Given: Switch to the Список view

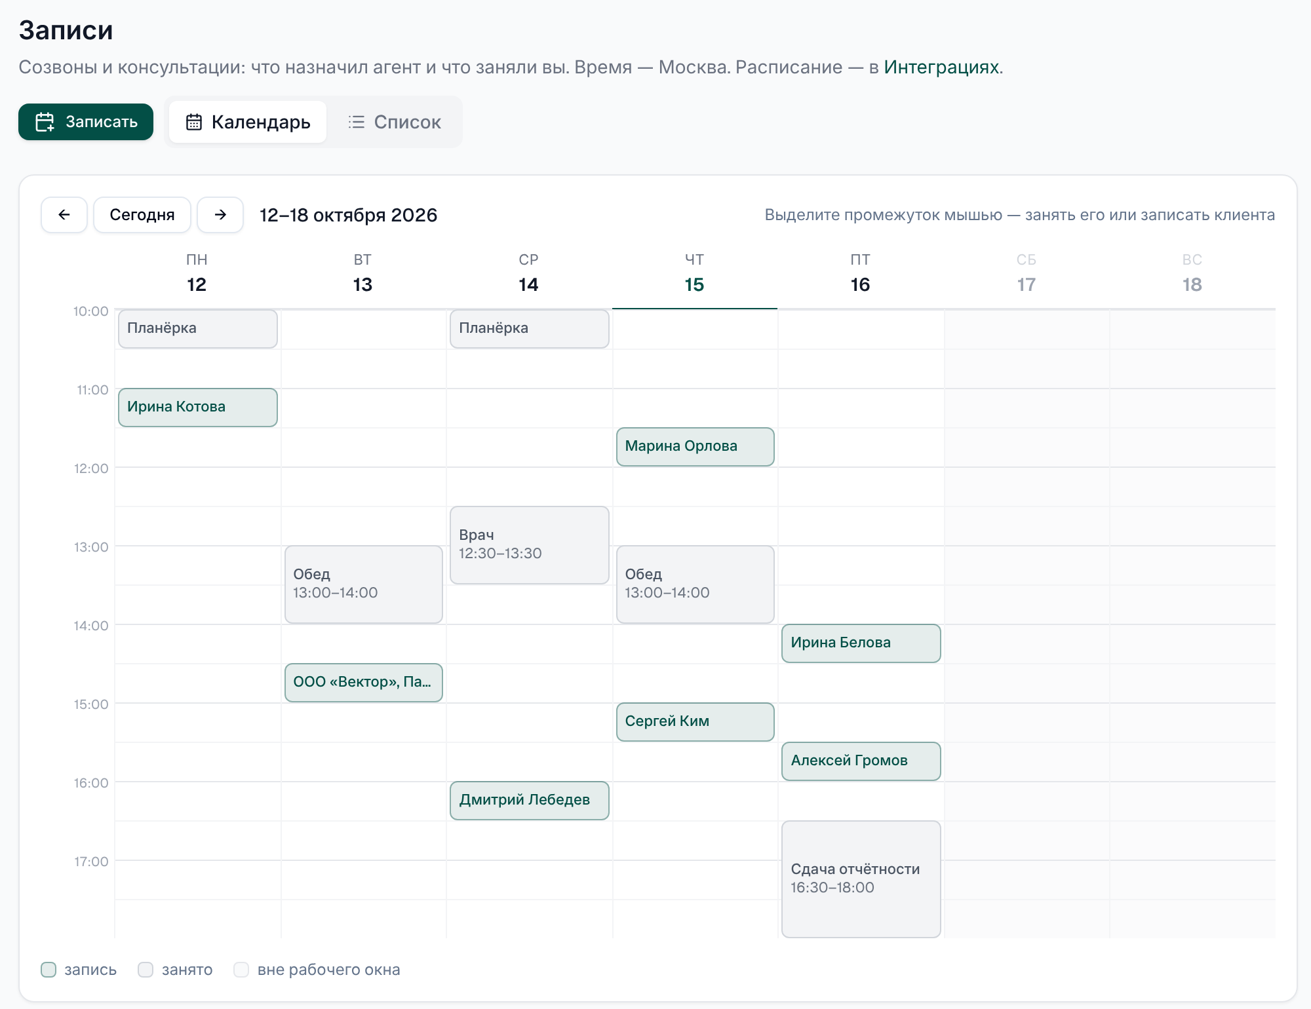Looking at the screenshot, I should pyautogui.click(x=395, y=122).
